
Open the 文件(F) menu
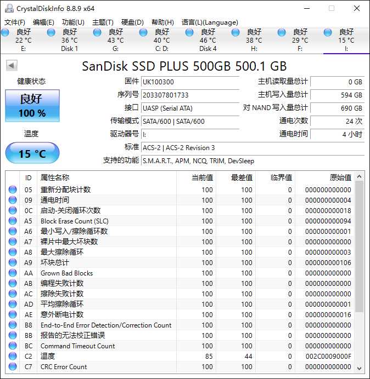coord(15,22)
